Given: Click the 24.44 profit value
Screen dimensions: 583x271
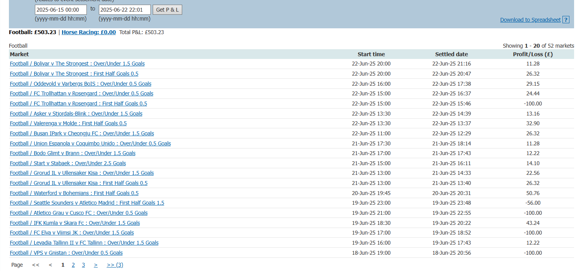Looking at the screenshot, I should coord(533,93).
